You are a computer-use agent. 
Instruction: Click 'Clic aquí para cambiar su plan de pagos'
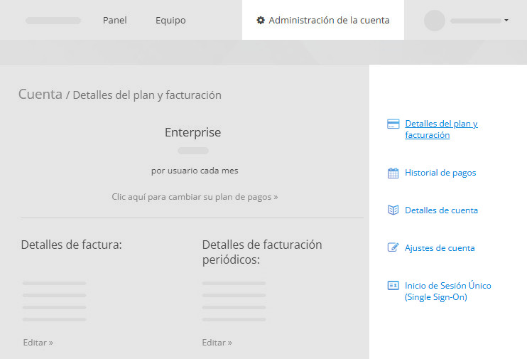[195, 197]
